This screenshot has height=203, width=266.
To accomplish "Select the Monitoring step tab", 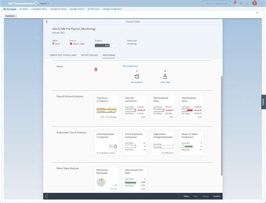I will coord(109,55).
